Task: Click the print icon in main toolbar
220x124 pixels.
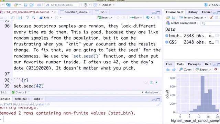Action: pyautogui.click(x=39, y=5)
